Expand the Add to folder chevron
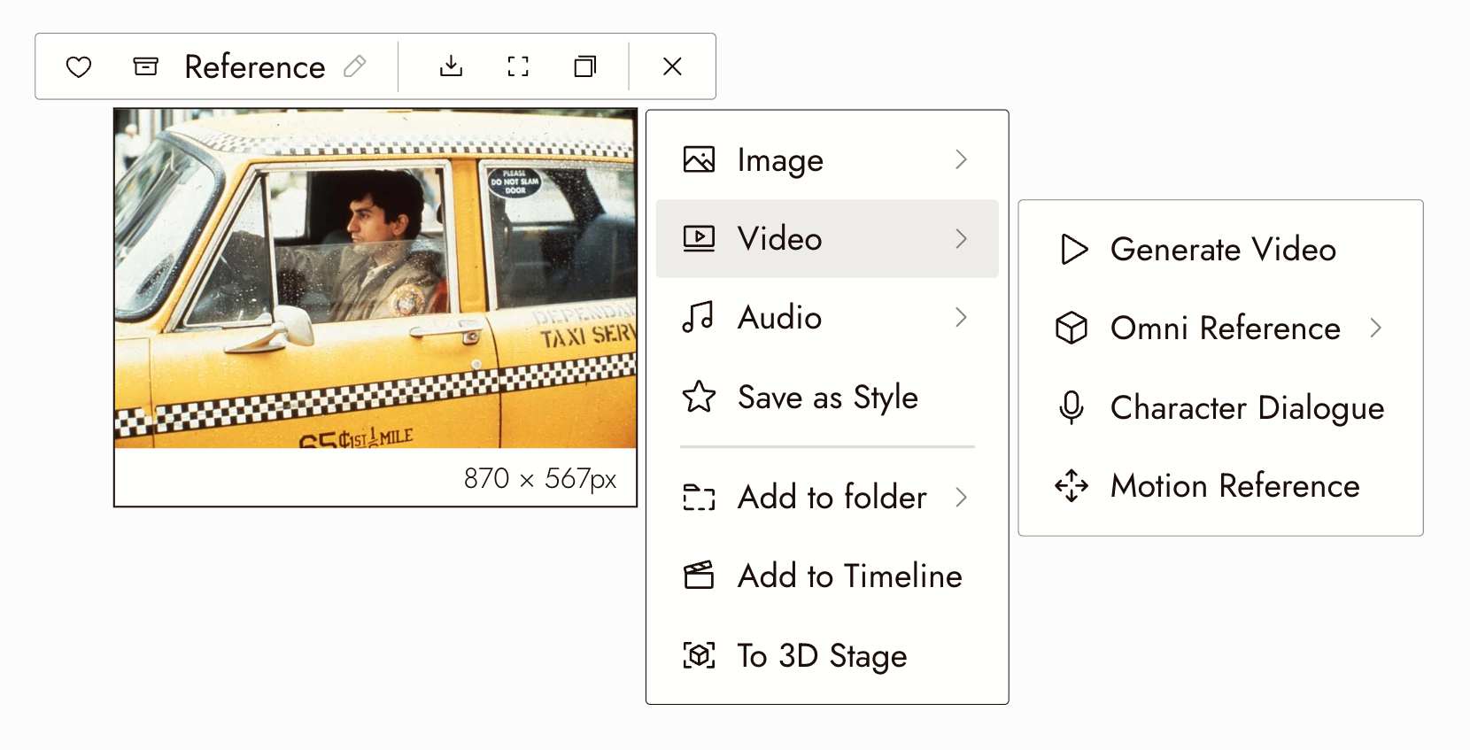This screenshot has width=1470, height=750. [961, 497]
